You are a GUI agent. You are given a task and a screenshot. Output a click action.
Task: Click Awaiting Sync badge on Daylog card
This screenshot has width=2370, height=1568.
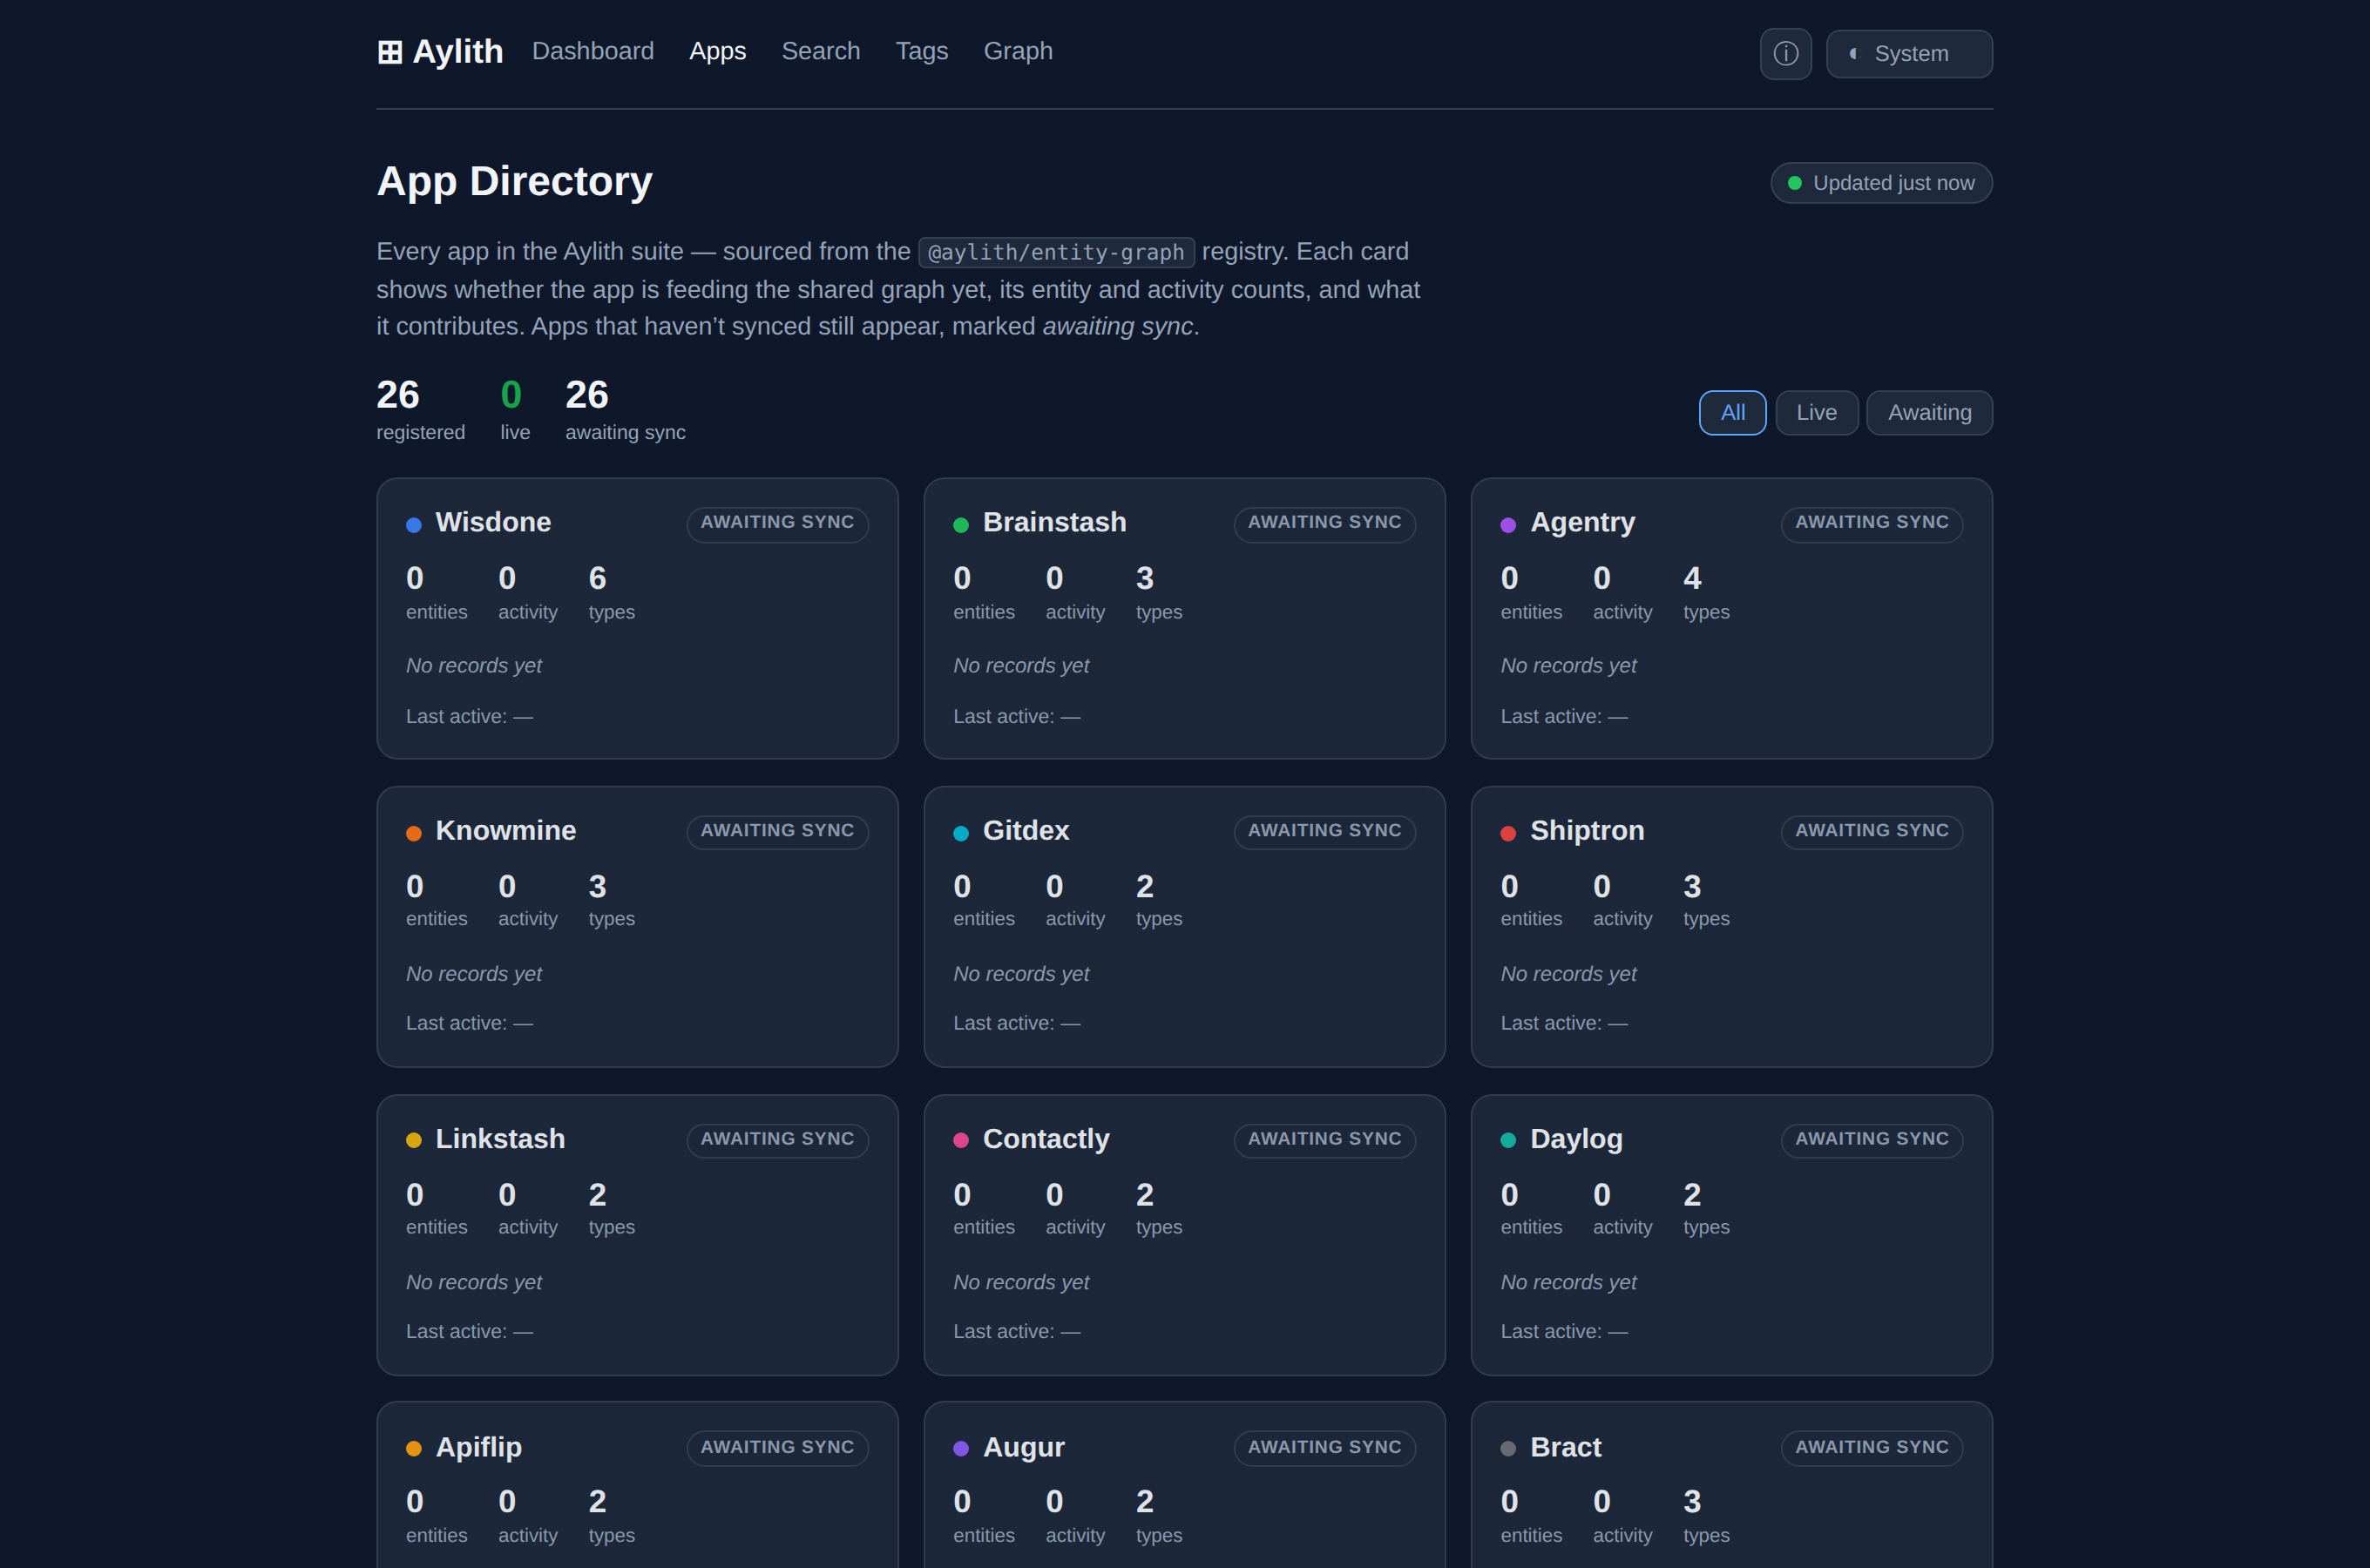pyautogui.click(x=1871, y=1139)
